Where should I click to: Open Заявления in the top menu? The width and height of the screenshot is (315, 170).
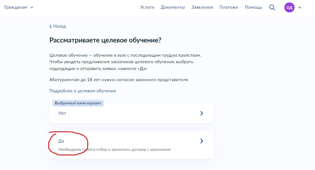(202, 7)
